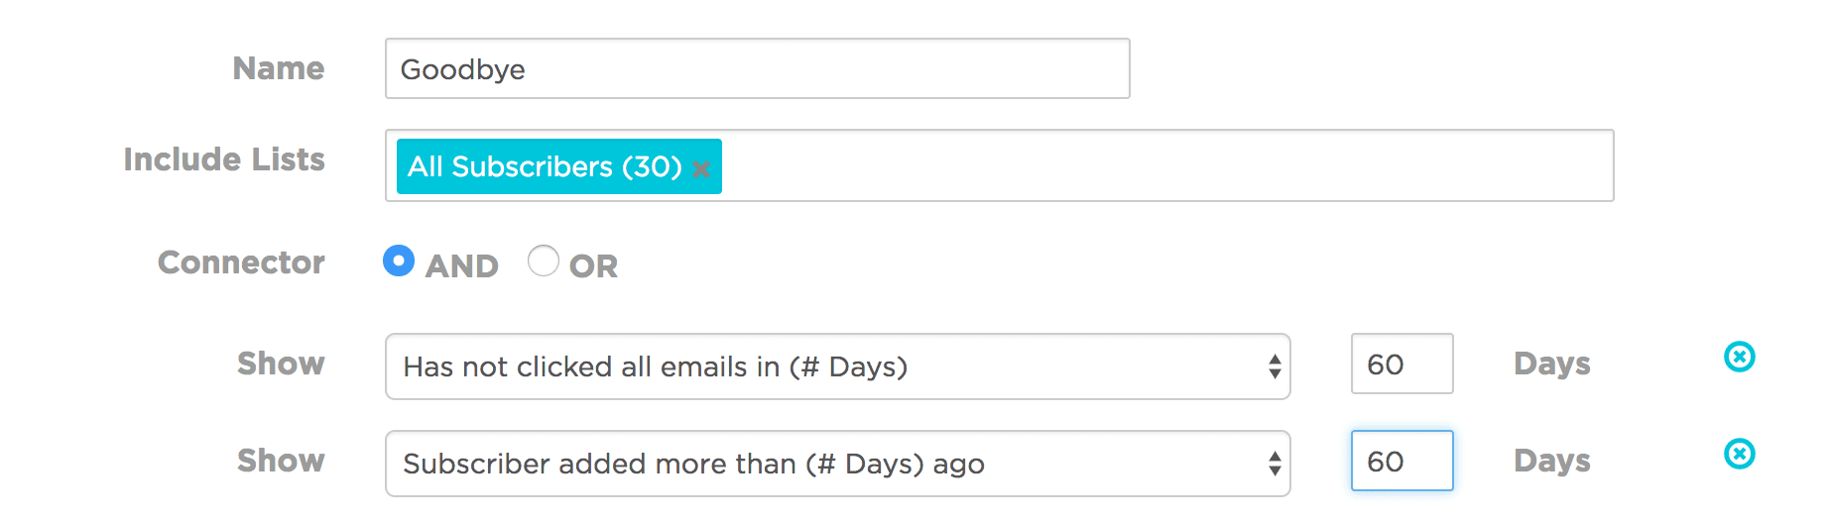Click the Include Lists label
Image resolution: width=1831 pixels, height=521 pixels.
click(x=224, y=159)
